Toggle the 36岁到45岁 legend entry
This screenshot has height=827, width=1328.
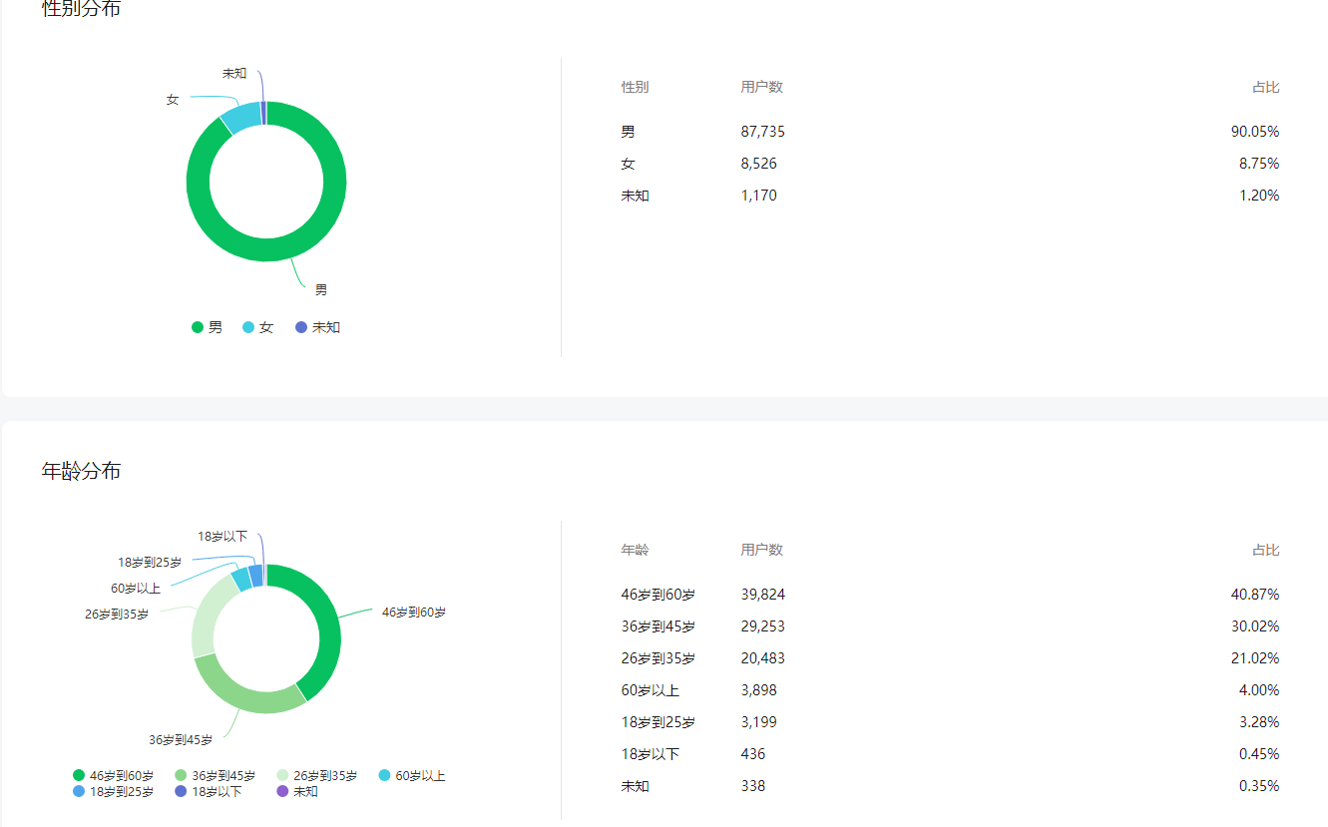[215, 775]
